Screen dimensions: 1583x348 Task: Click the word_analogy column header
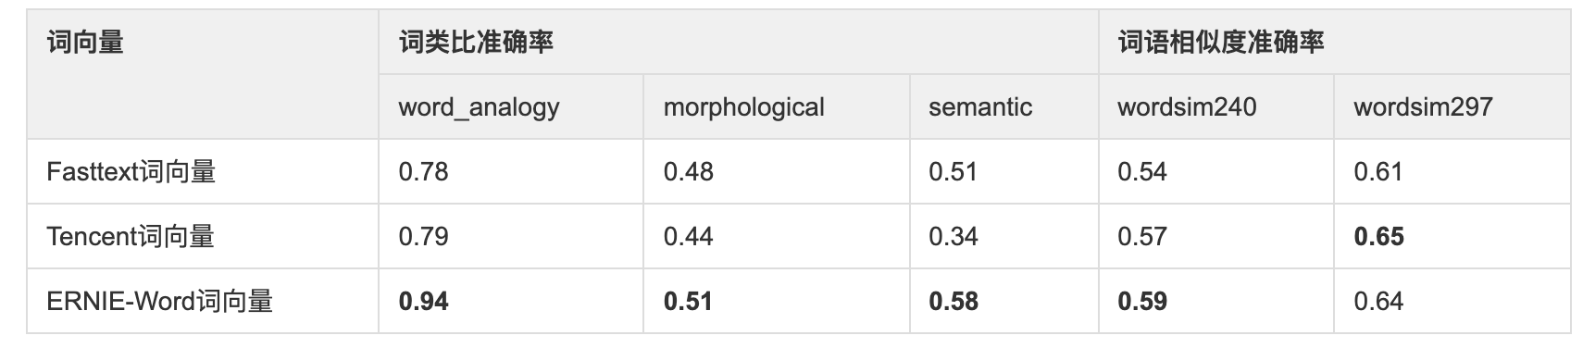point(479,107)
